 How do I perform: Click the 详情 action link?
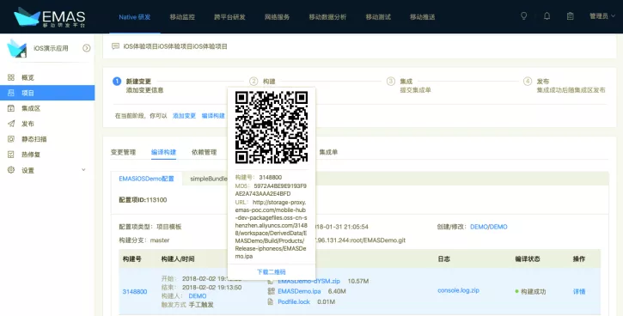click(x=579, y=291)
